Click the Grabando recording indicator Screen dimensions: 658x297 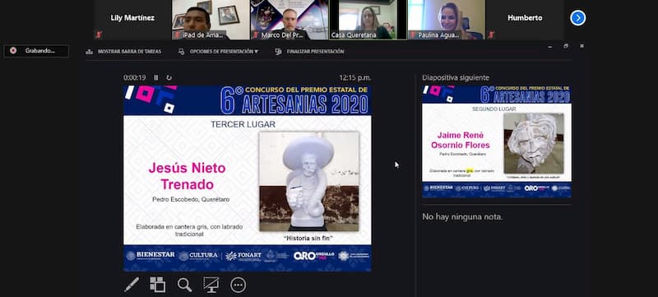coord(36,51)
